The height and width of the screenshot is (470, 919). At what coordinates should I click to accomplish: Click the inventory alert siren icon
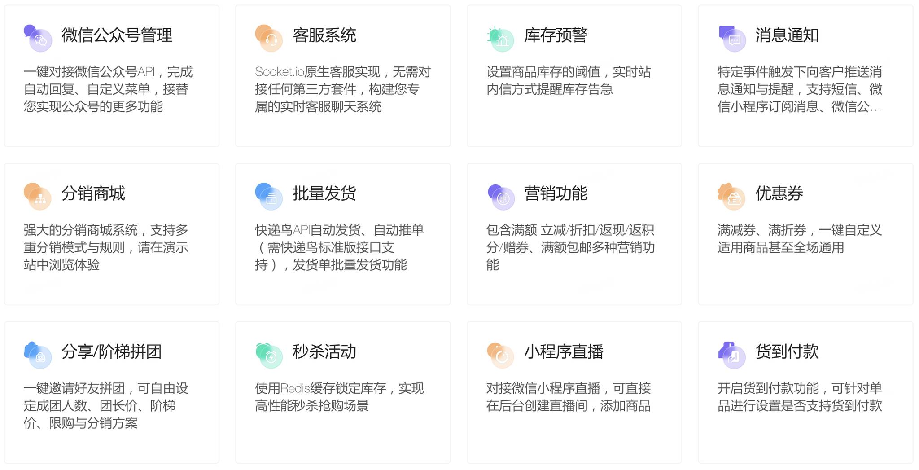click(x=500, y=39)
